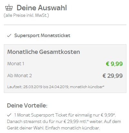Click the Deine Vorteile heading
This screenshot has height=133, width=129.
[x=27, y=105]
